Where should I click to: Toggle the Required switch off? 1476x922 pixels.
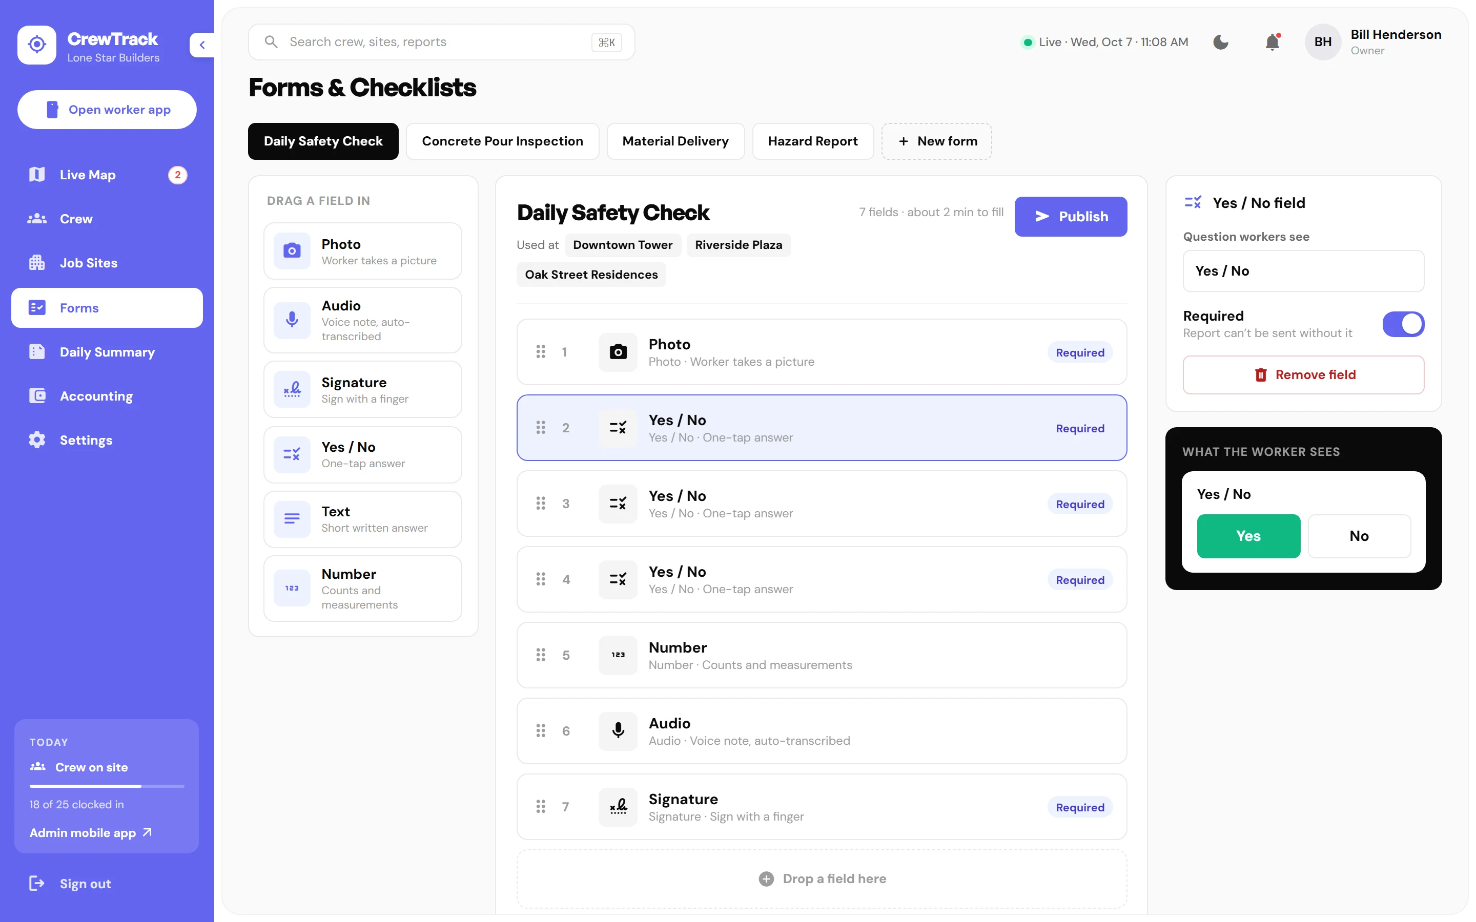coord(1403,324)
